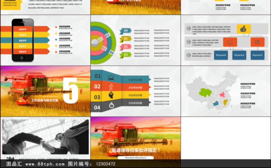
Task: Click the phone's round home button
Action: coord(22,58)
